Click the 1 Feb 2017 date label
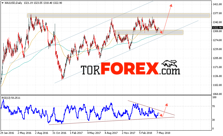 click(77, 133)
